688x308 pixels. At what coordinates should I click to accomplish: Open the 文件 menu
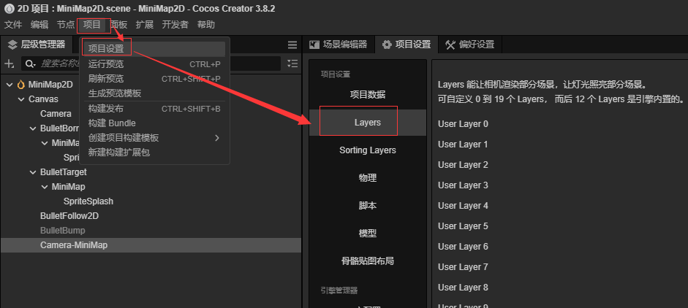click(x=12, y=25)
